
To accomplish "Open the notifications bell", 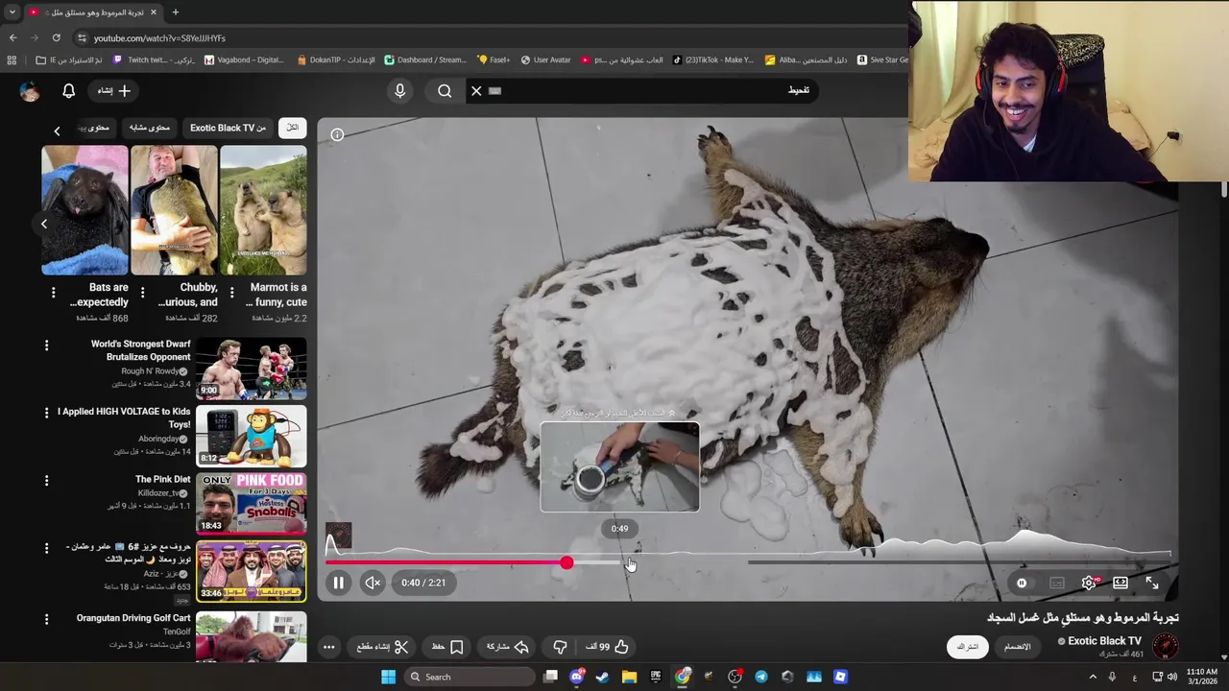I will (x=68, y=90).
